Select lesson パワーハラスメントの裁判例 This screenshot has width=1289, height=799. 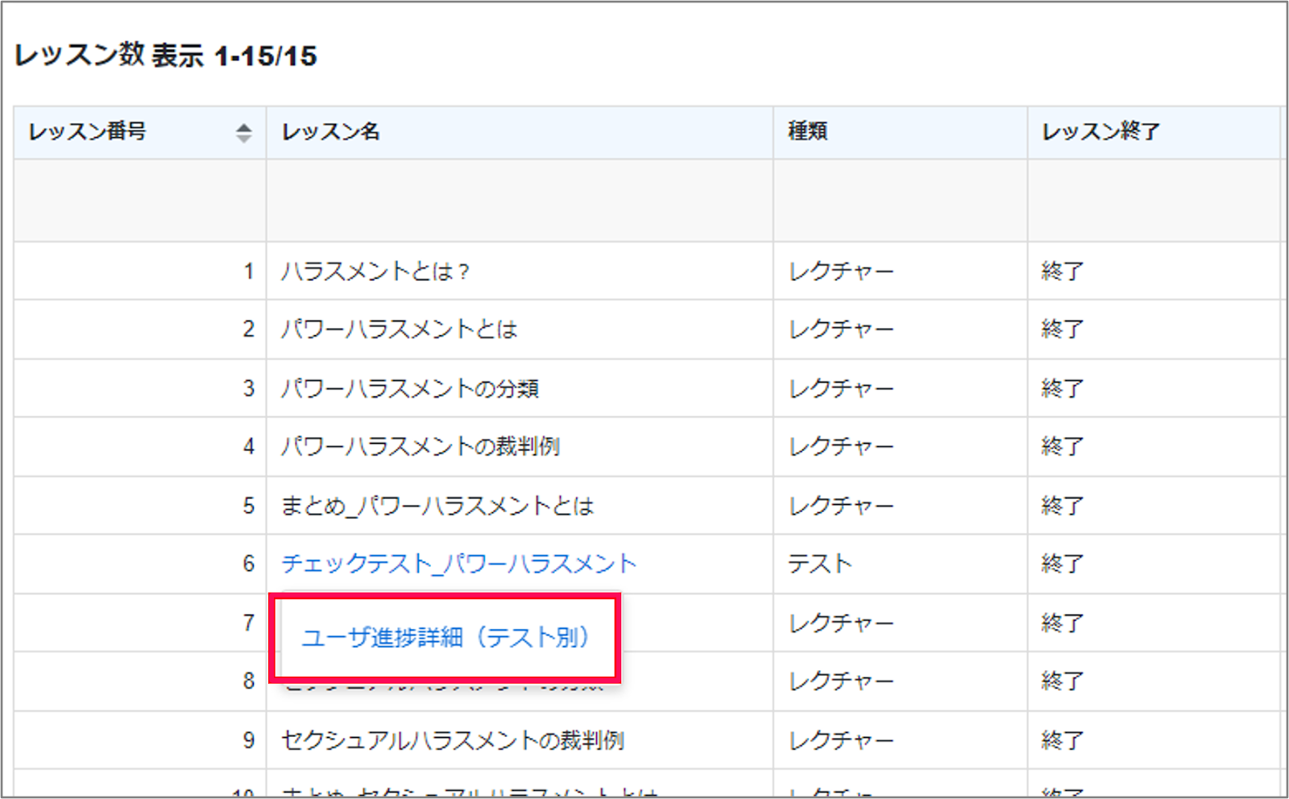coord(421,446)
